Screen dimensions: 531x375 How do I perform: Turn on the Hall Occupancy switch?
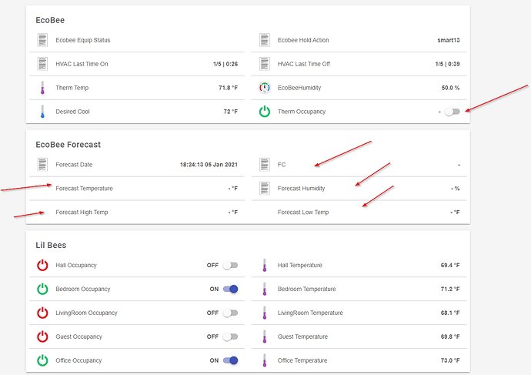[230, 265]
